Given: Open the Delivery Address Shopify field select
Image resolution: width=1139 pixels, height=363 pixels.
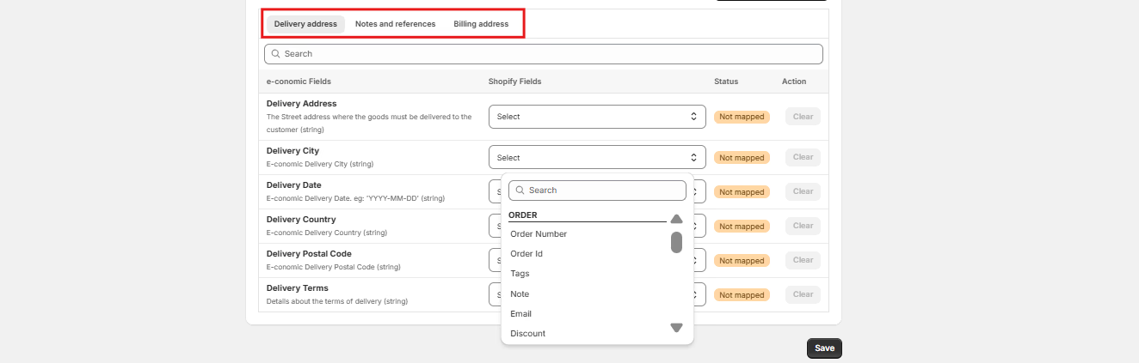Looking at the screenshot, I should coord(597,117).
